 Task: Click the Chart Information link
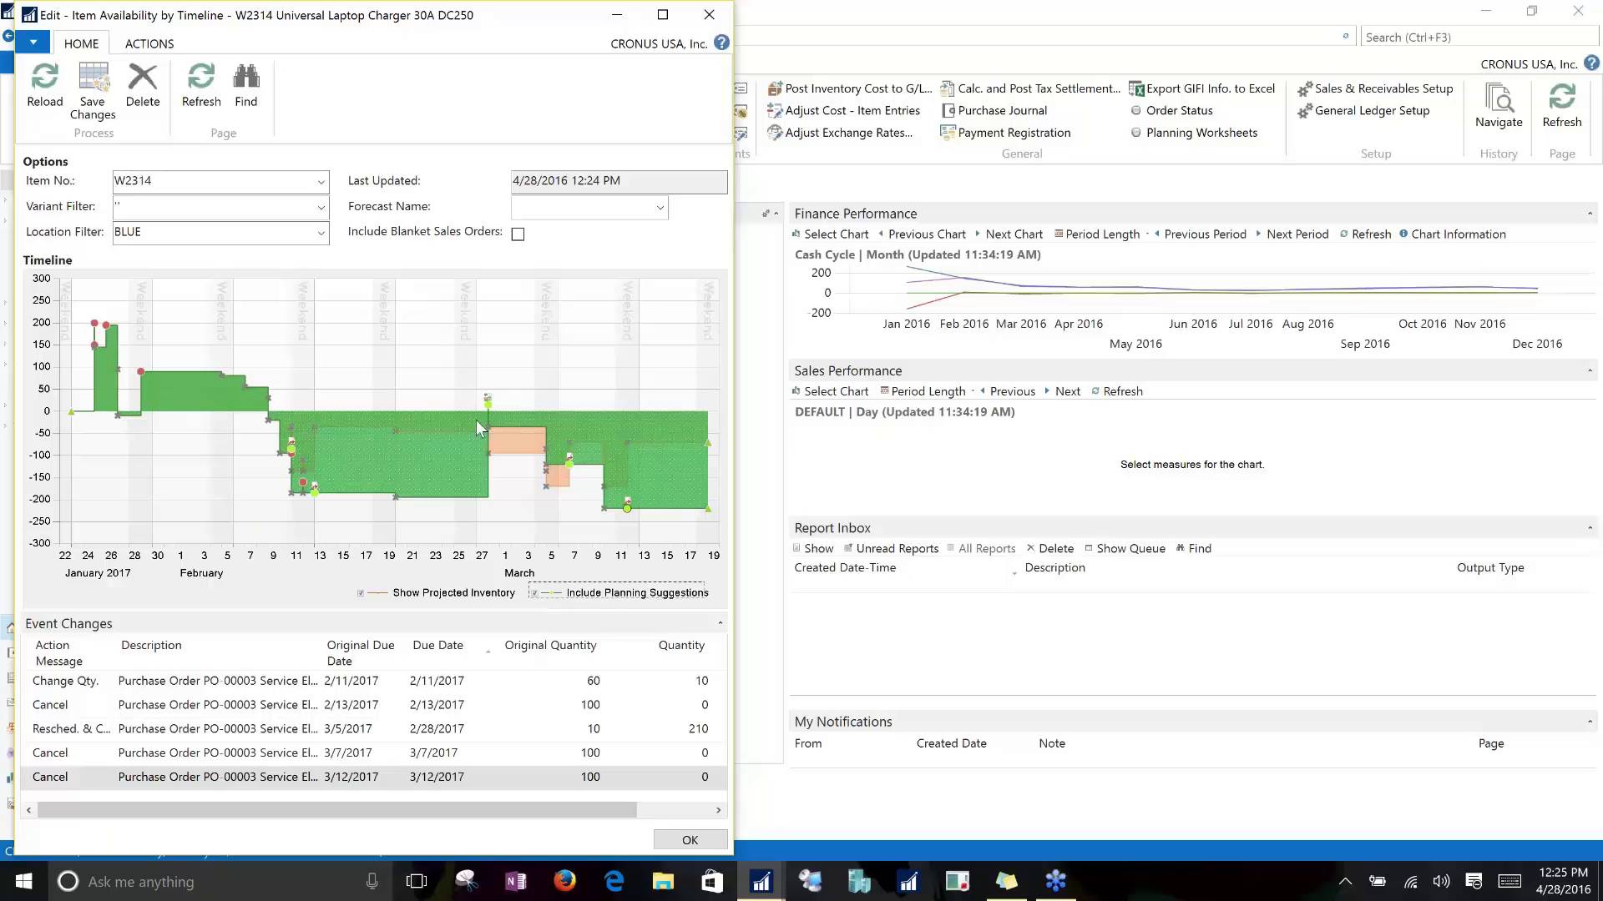coord(1459,234)
